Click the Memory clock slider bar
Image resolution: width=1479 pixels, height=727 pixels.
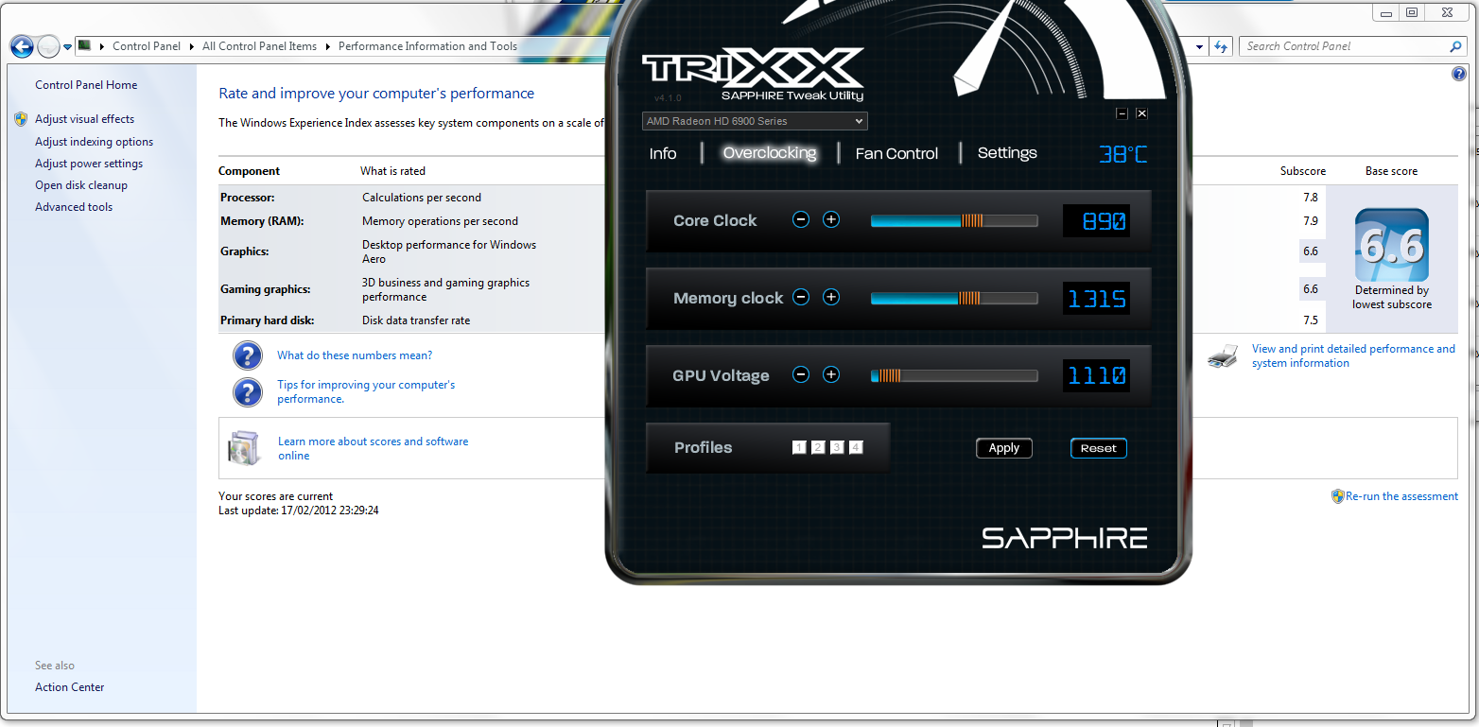tap(954, 299)
